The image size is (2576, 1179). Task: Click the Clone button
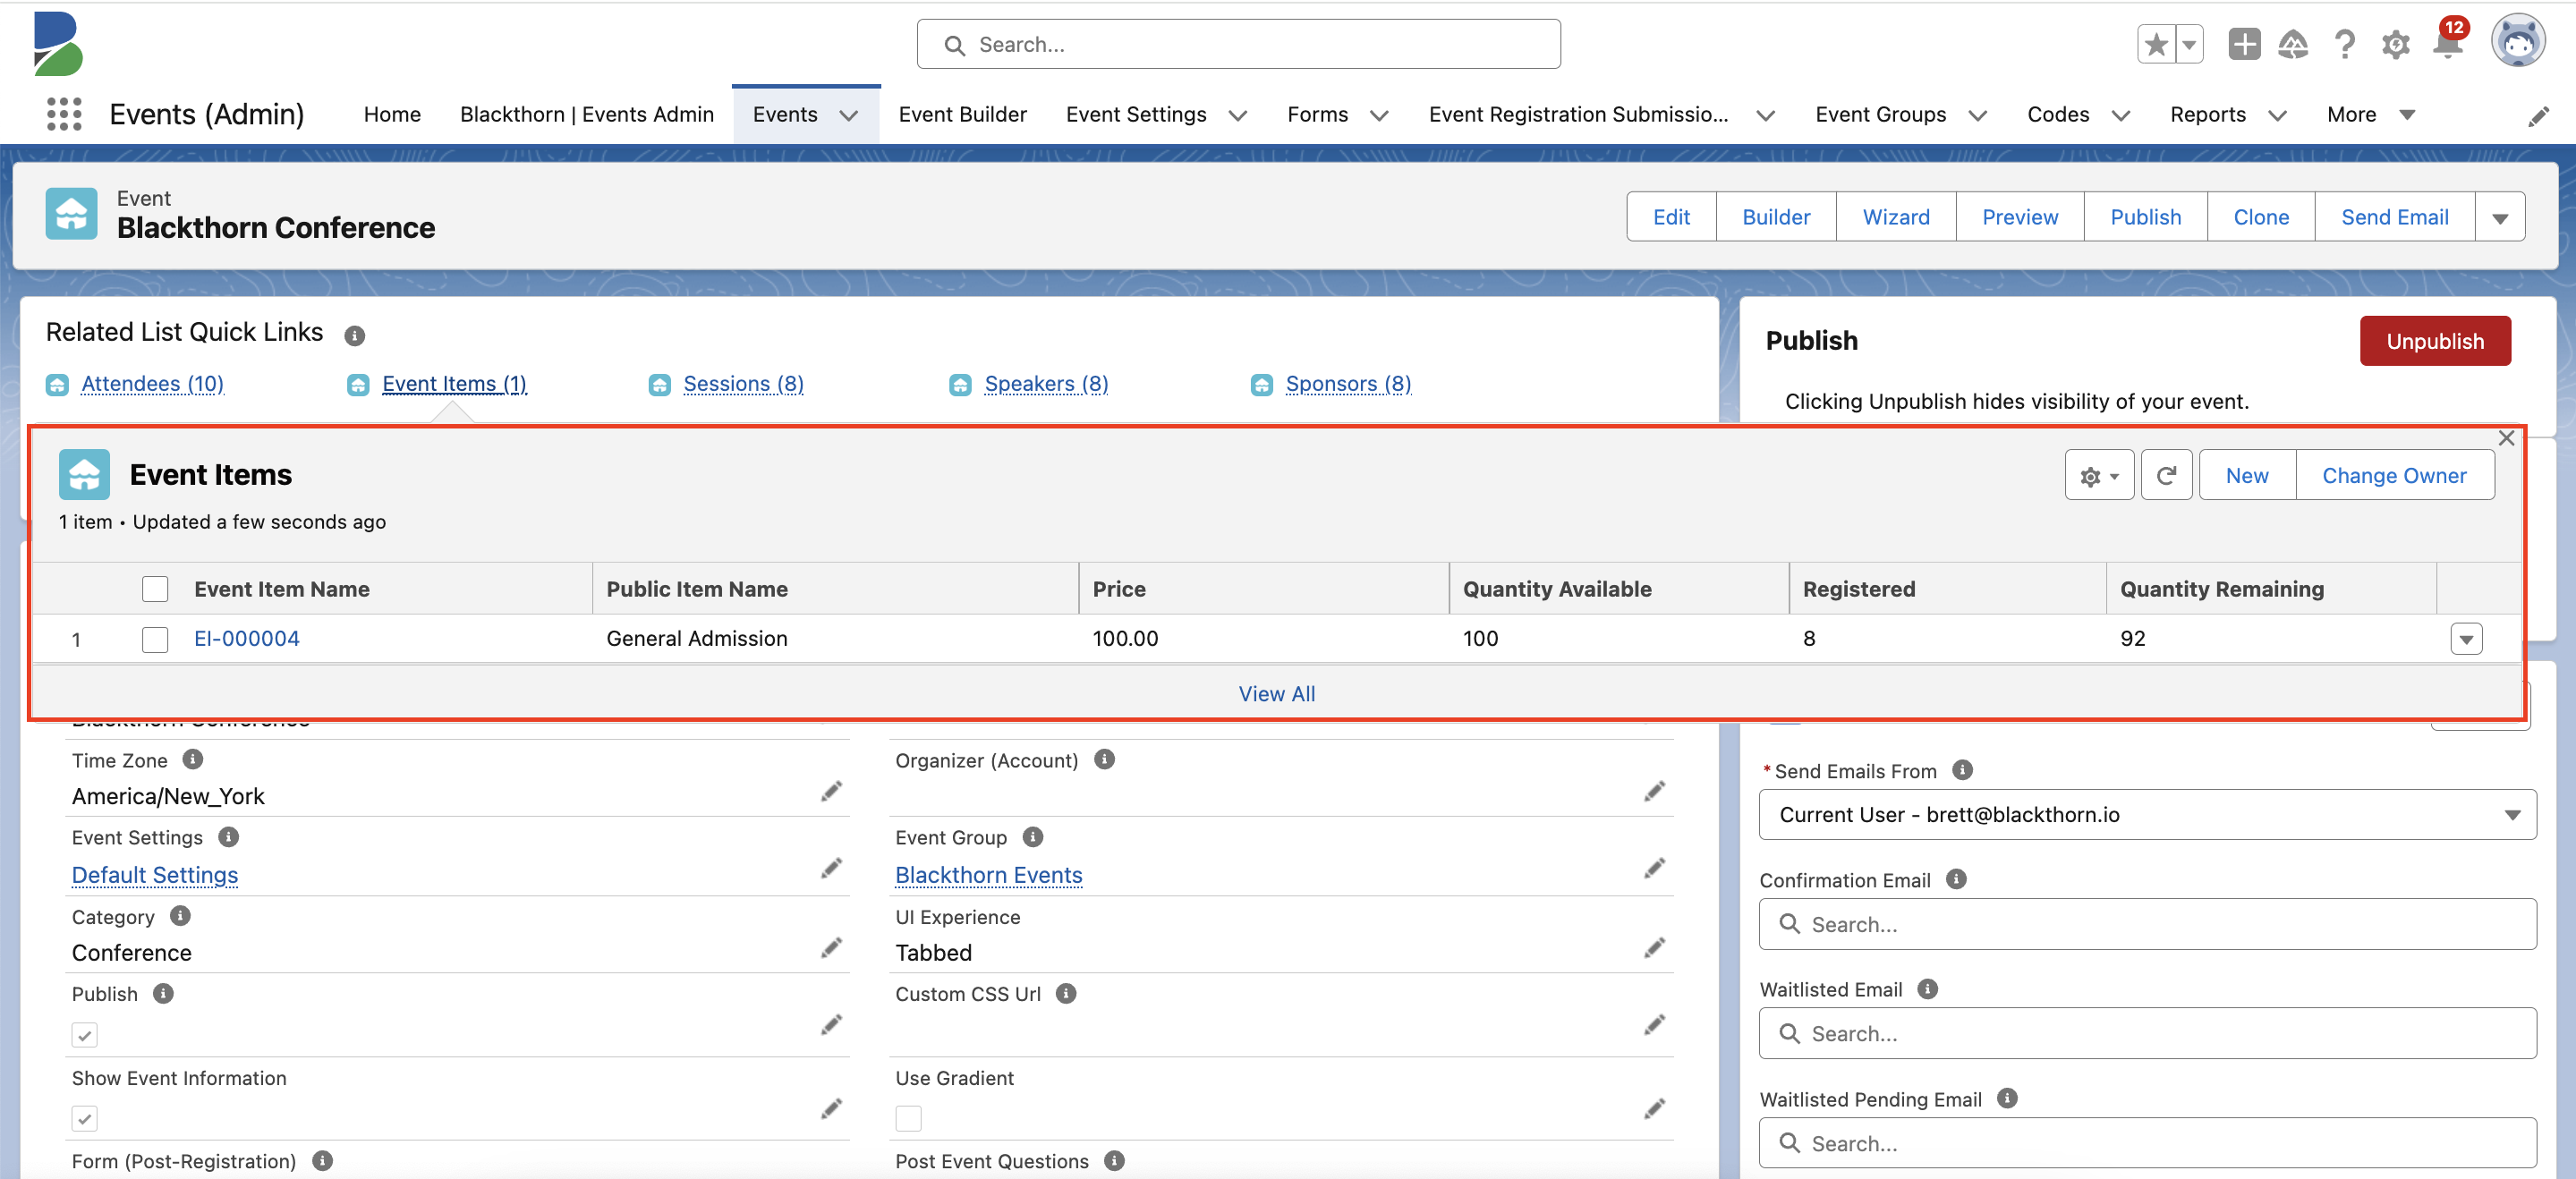click(x=2261, y=217)
